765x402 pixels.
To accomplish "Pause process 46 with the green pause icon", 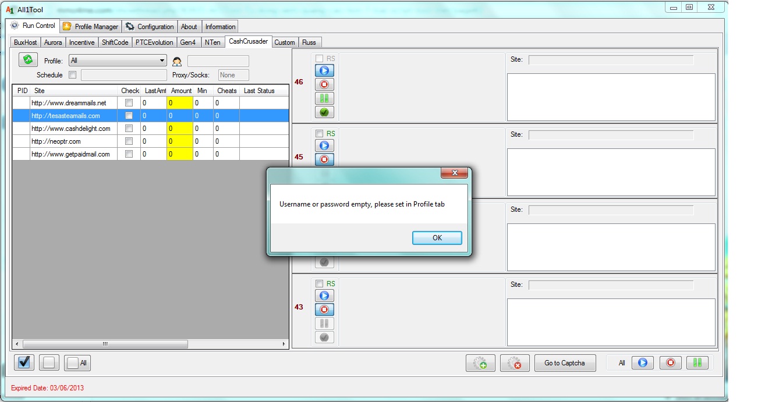I will tap(324, 98).
